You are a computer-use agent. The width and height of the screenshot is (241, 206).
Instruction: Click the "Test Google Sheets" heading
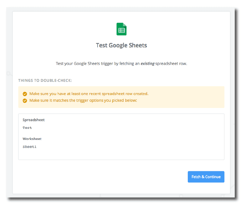point(121,45)
